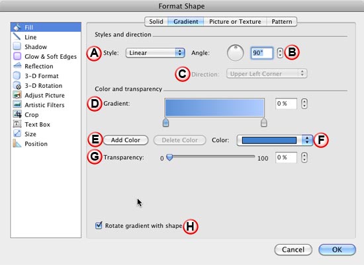This screenshot has width=364, height=265.
Task: Switch to Picture or Texture tab
Action: [x=235, y=22]
